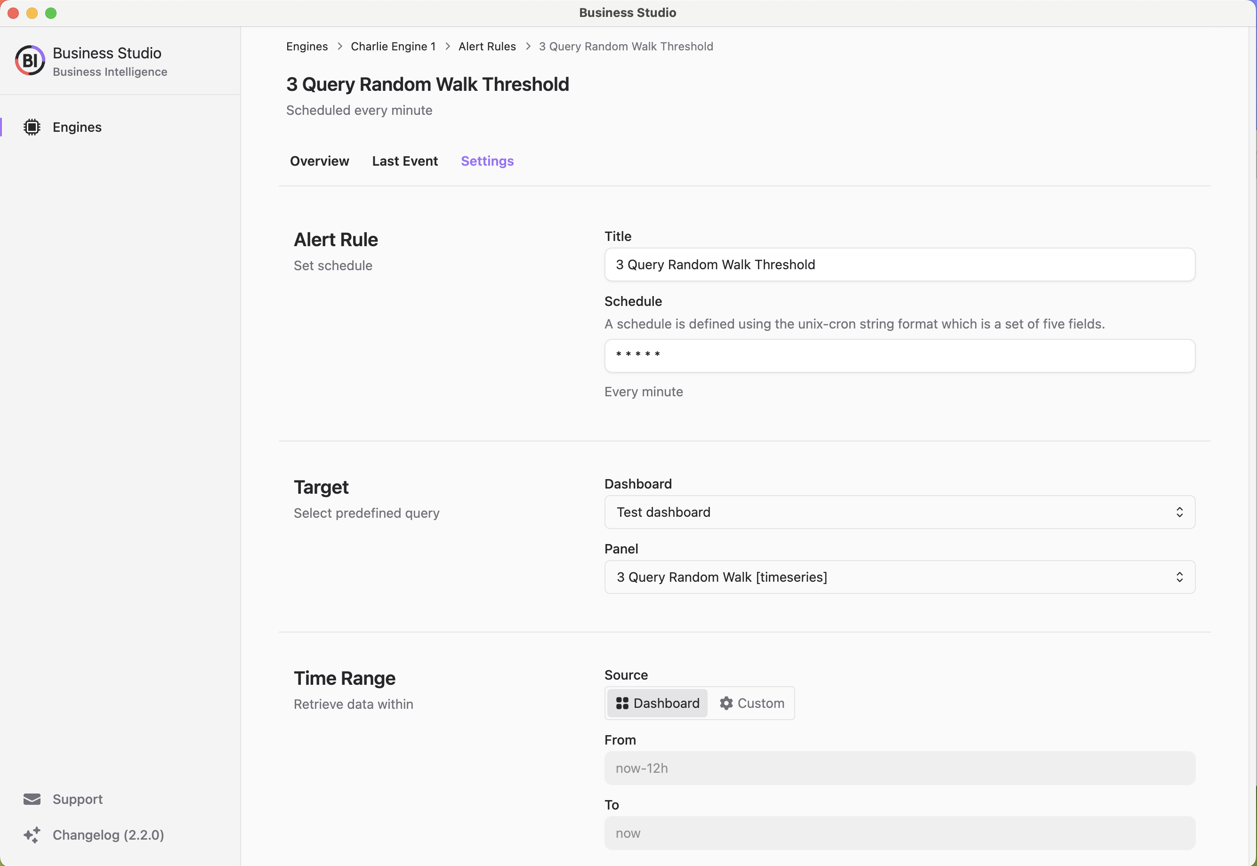Navigate to Alert Rules breadcrumb icon

click(487, 47)
